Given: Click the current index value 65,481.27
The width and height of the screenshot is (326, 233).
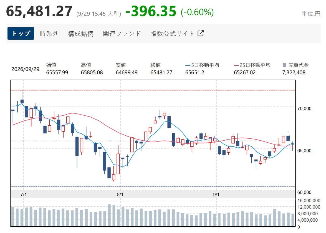Looking at the screenshot, I should [x=39, y=11].
